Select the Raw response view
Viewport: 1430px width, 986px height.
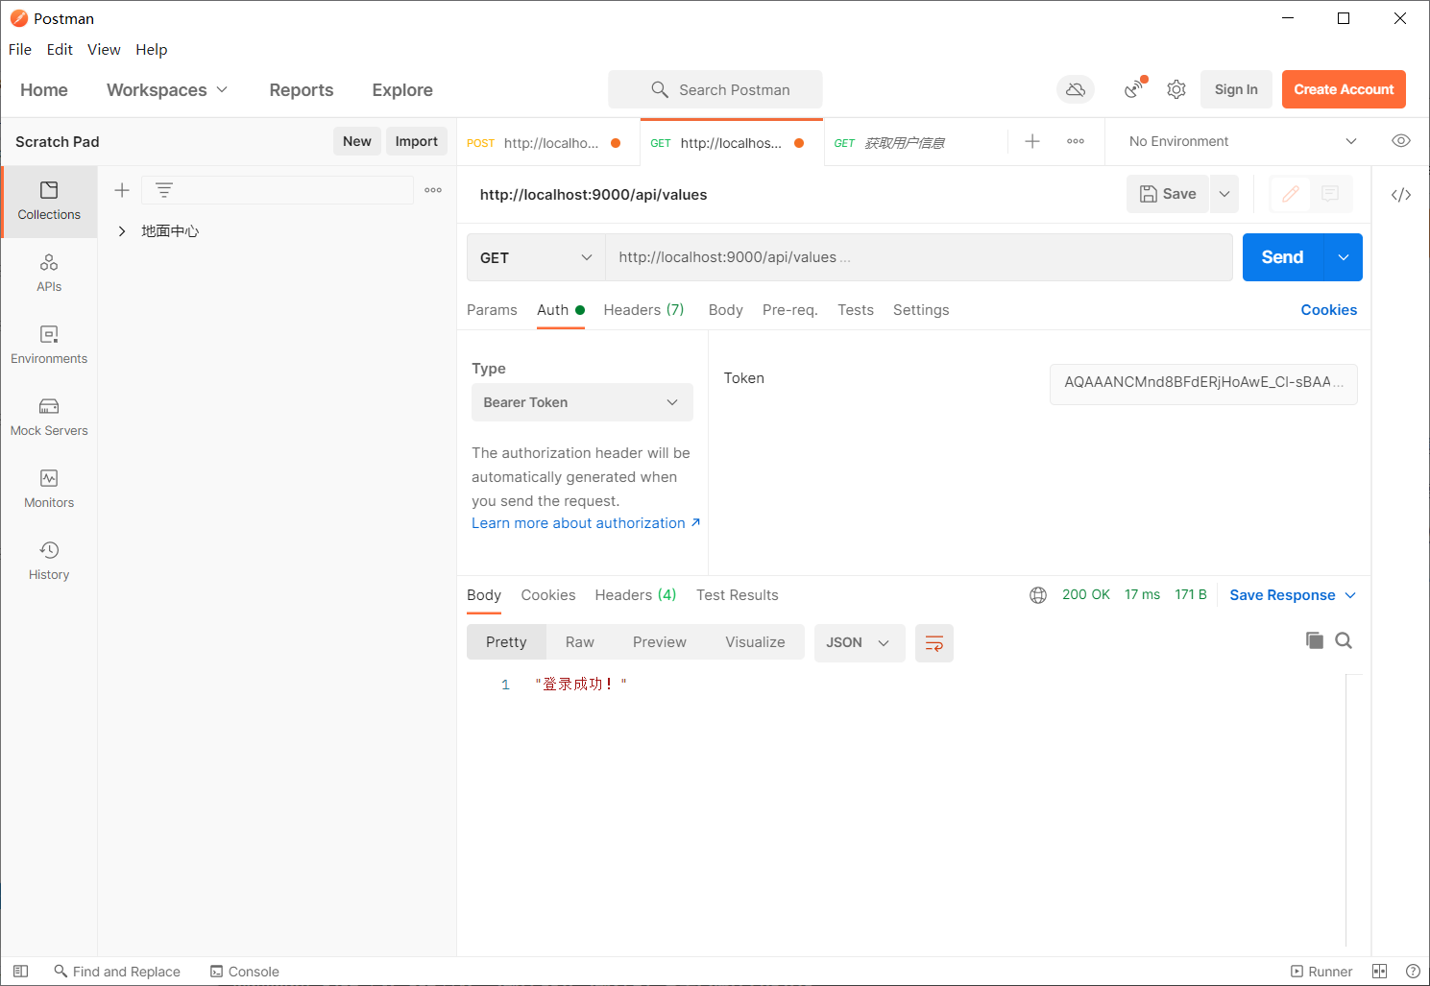580,642
